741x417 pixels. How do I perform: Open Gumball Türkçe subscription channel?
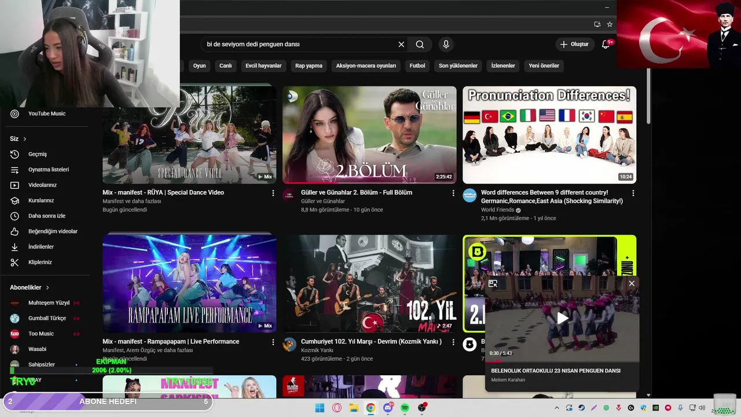[x=46, y=319]
